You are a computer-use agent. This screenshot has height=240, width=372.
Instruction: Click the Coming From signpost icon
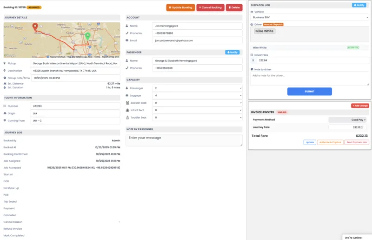(5, 120)
